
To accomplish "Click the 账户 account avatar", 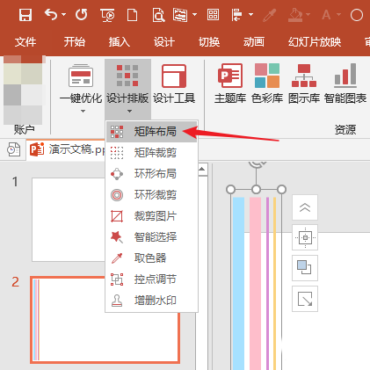I will coord(23,91).
